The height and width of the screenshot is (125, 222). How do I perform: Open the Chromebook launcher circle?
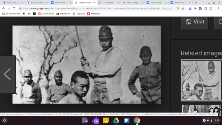point(5,120)
